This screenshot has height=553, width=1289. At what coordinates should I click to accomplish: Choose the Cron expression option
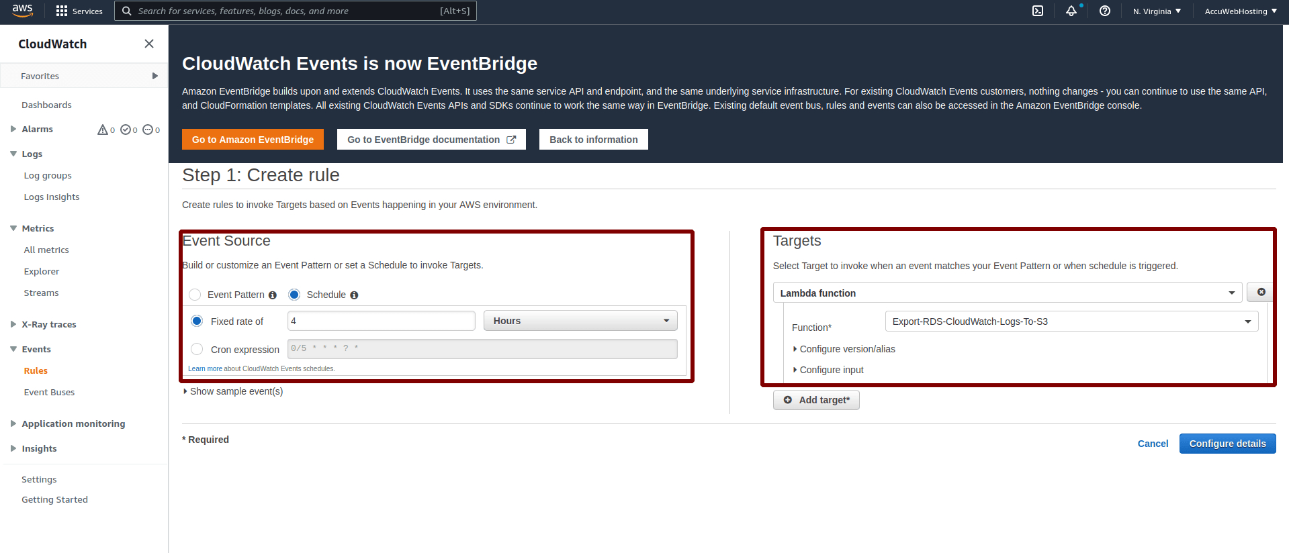[197, 349]
